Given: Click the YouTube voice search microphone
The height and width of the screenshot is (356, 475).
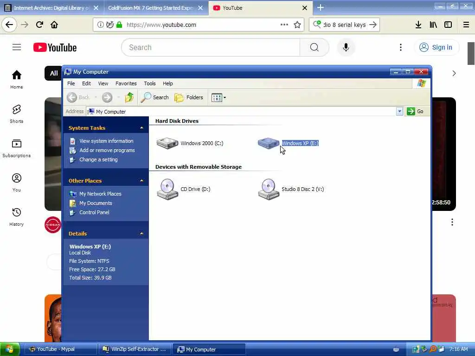Looking at the screenshot, I should [346, 48].
